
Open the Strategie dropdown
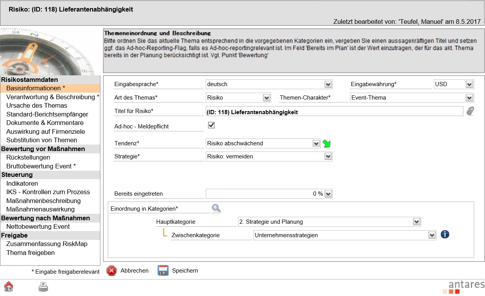pos(328,156)
